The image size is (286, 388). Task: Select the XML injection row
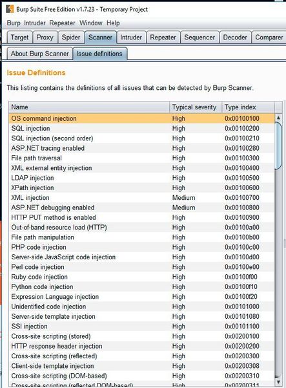[x=141, y=198]
